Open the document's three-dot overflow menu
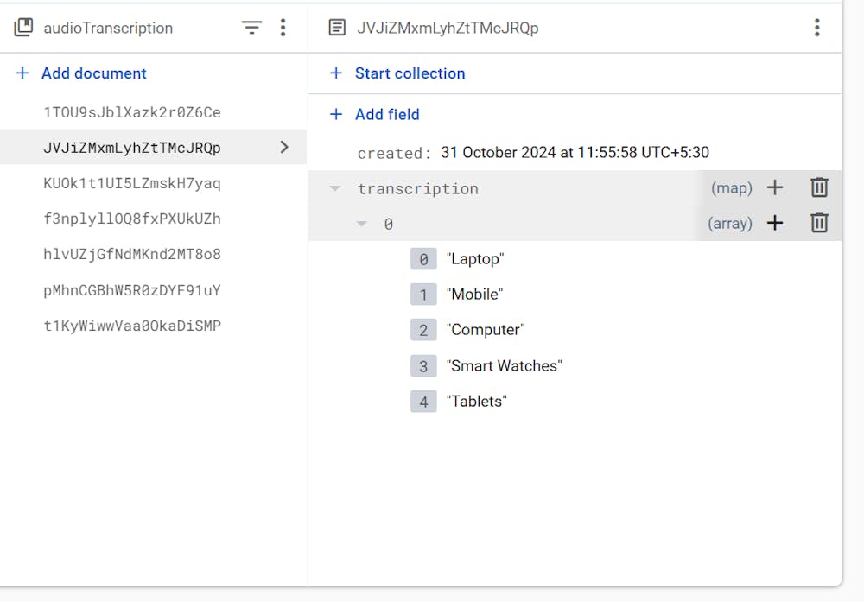This screenshot has height=602, width=864. click(816, 28)
